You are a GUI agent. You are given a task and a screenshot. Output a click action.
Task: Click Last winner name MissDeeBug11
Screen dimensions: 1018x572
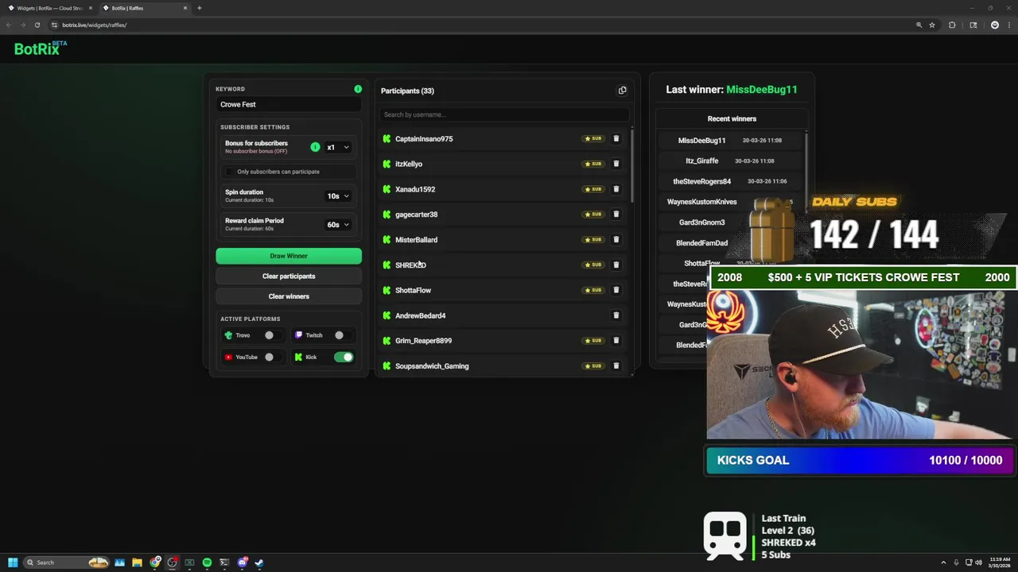click(x=762, y=90)
